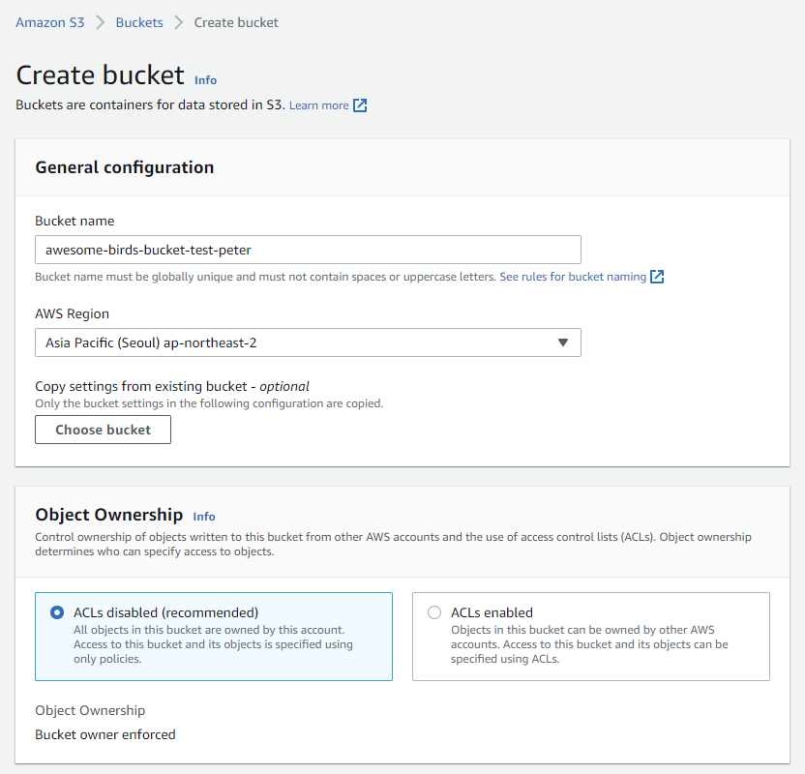Screen dimensions: 805x774
Task: Click the Choose bucket button
Action: (x=103, y=430)
